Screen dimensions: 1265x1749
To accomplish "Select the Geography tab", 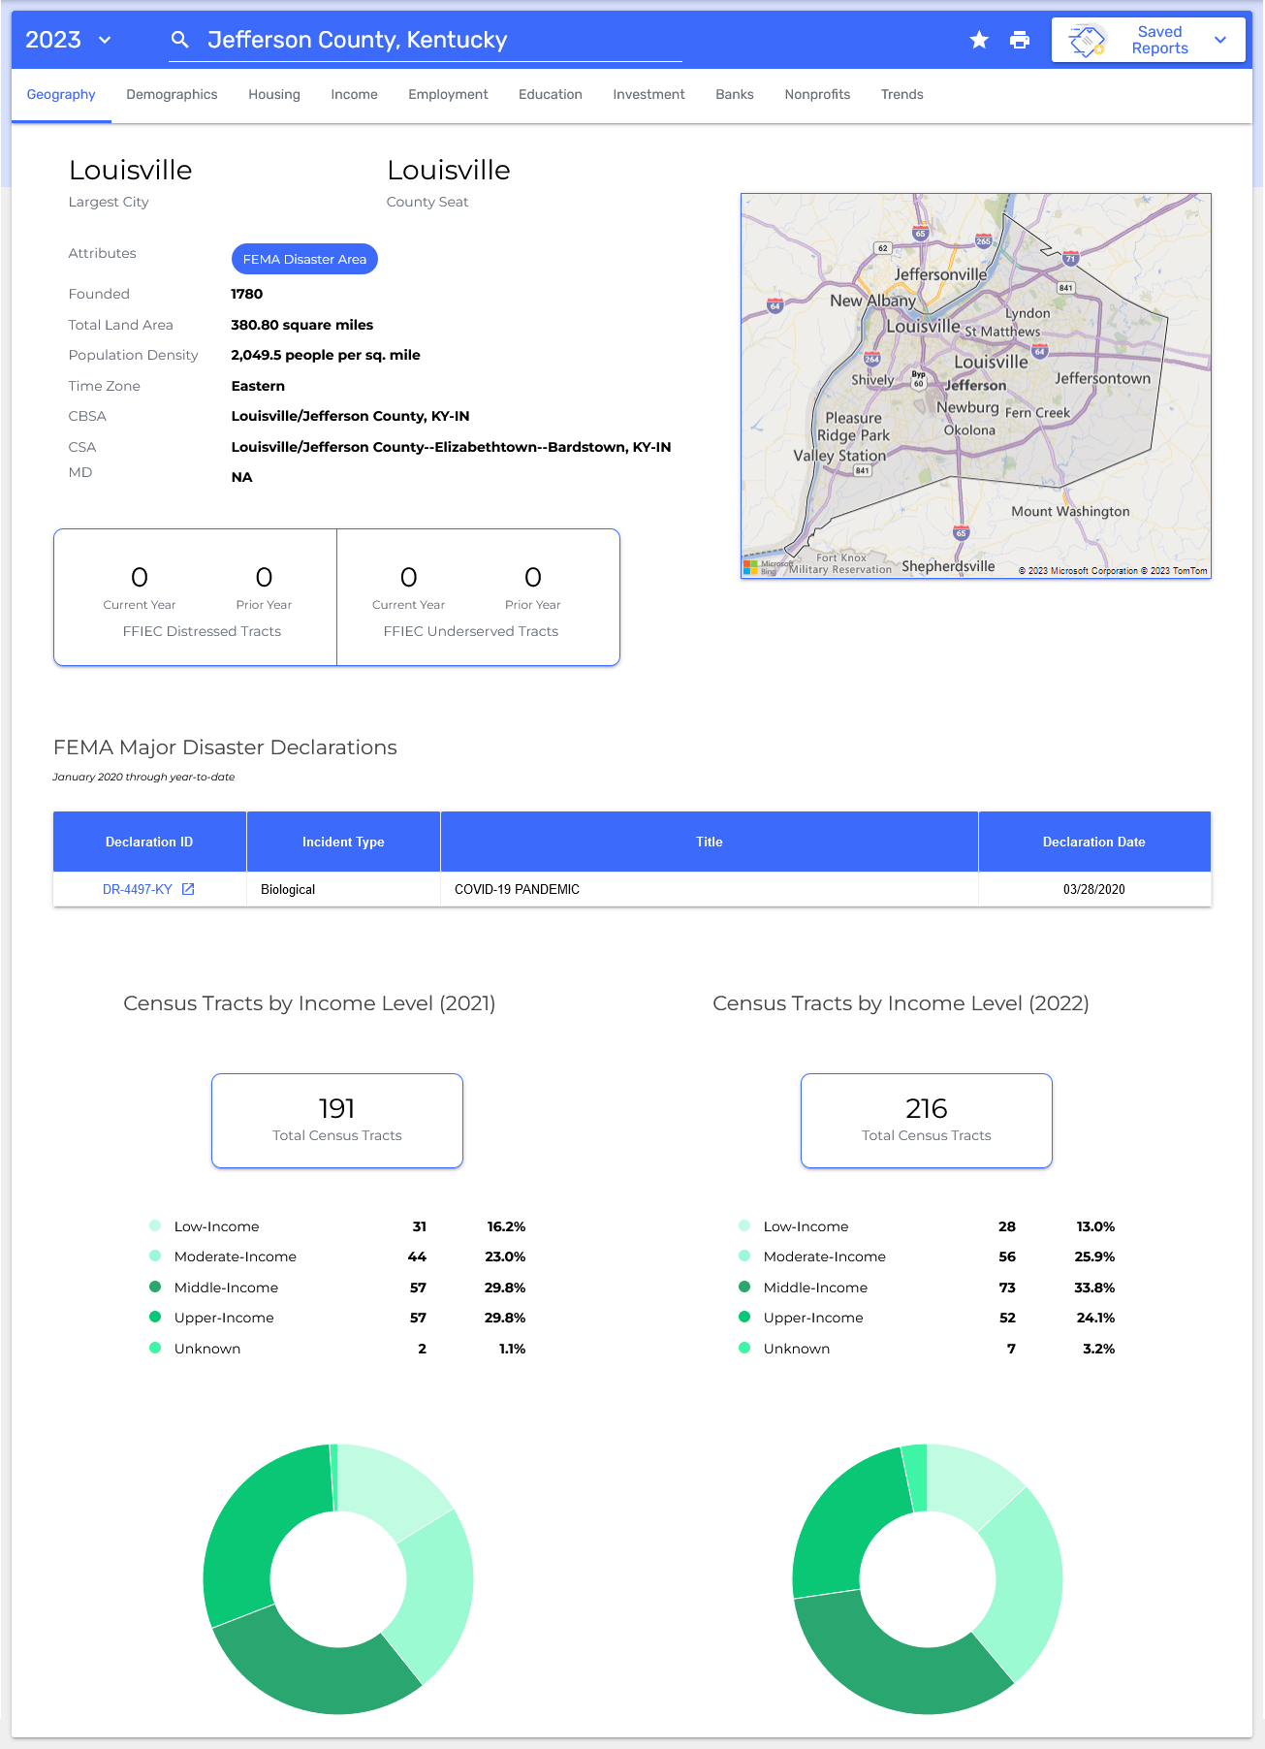I will click(x=61, y=95).
